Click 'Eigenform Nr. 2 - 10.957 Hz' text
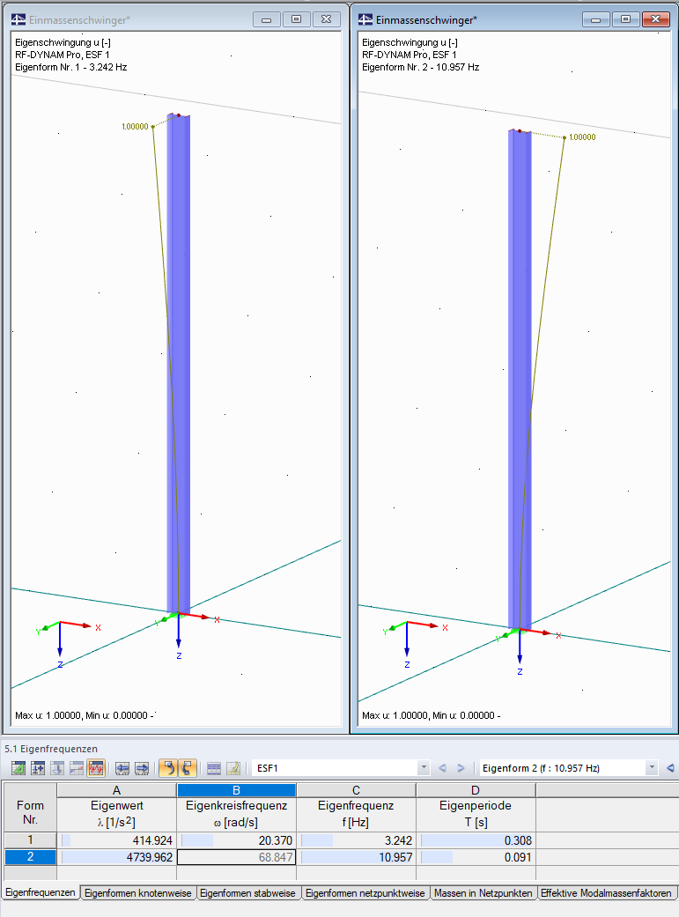 click(x=420, y=67)
